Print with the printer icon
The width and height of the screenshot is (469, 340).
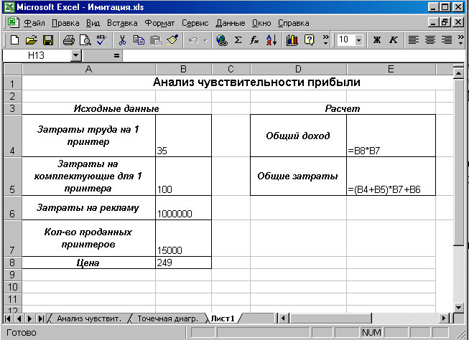click(x=69, y=39)
